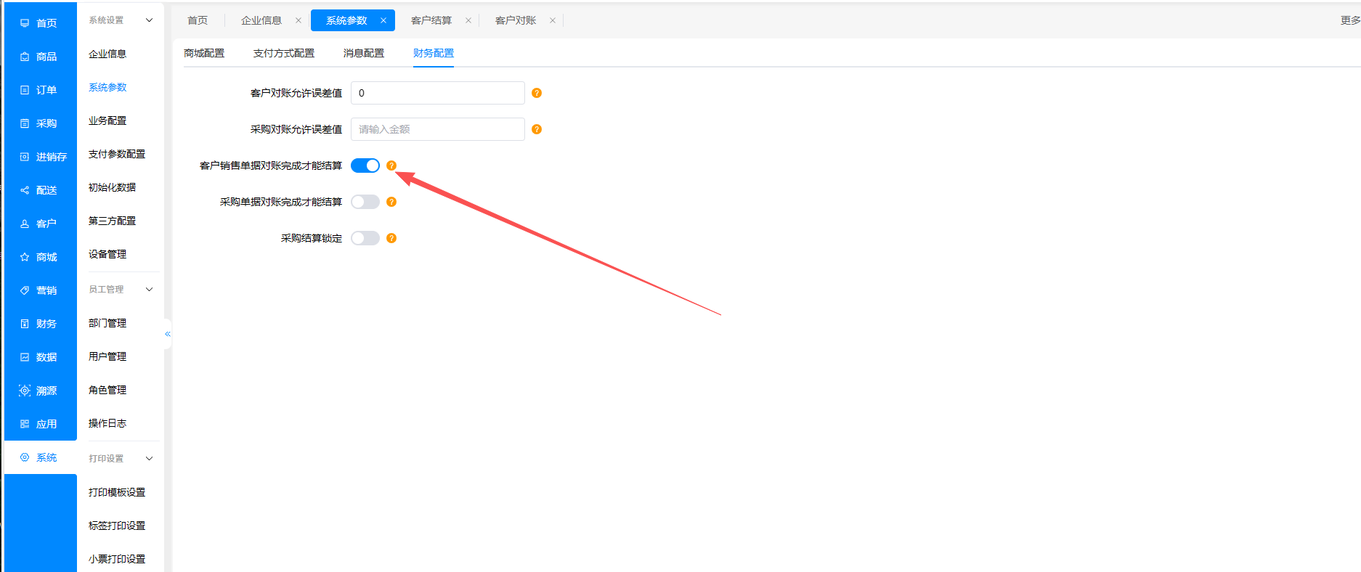The image size is (1361, 572).
Task: Disable 客户销售单据对账完成才能结算 switch
Action: (x=365, y=166)
